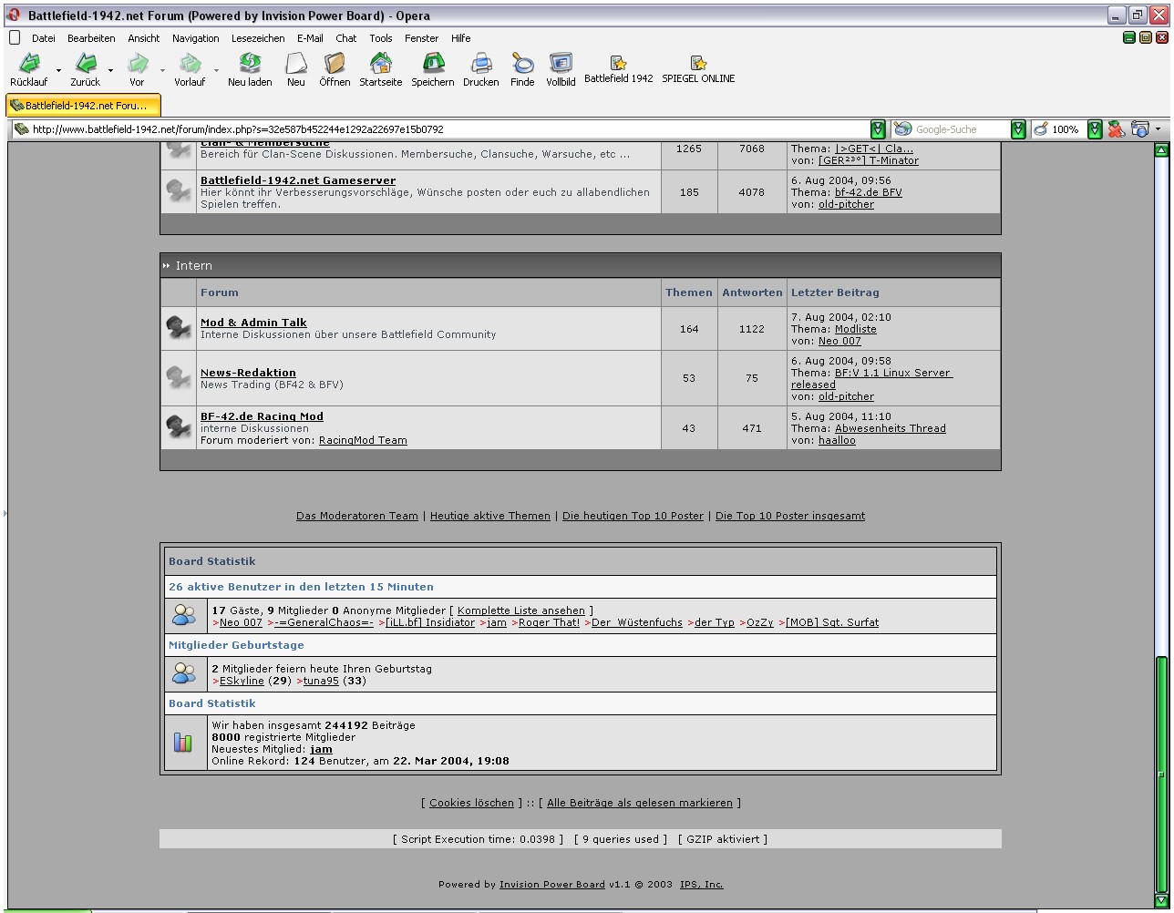The height and width of the screenshot is (913, 1174).
Task: Click Komplette Liste ansehen link
Action: 521,610
